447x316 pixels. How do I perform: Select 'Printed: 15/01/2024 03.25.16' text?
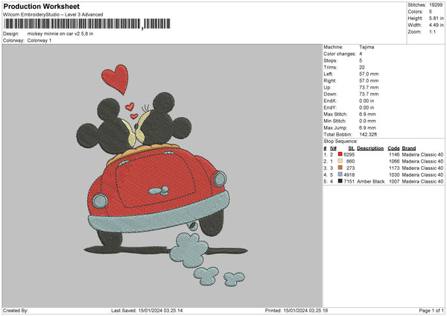click(297, 310)
